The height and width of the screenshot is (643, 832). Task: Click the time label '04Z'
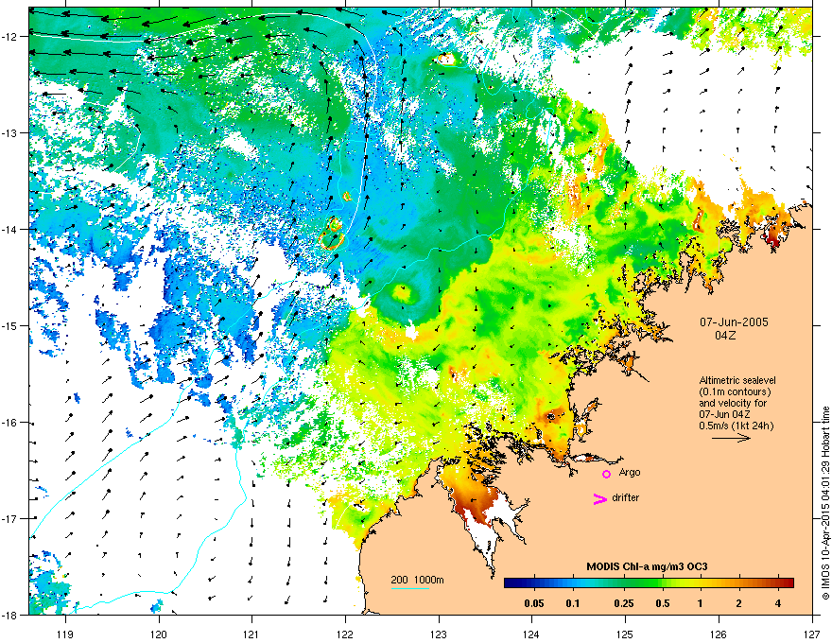(x=725, y=336)
